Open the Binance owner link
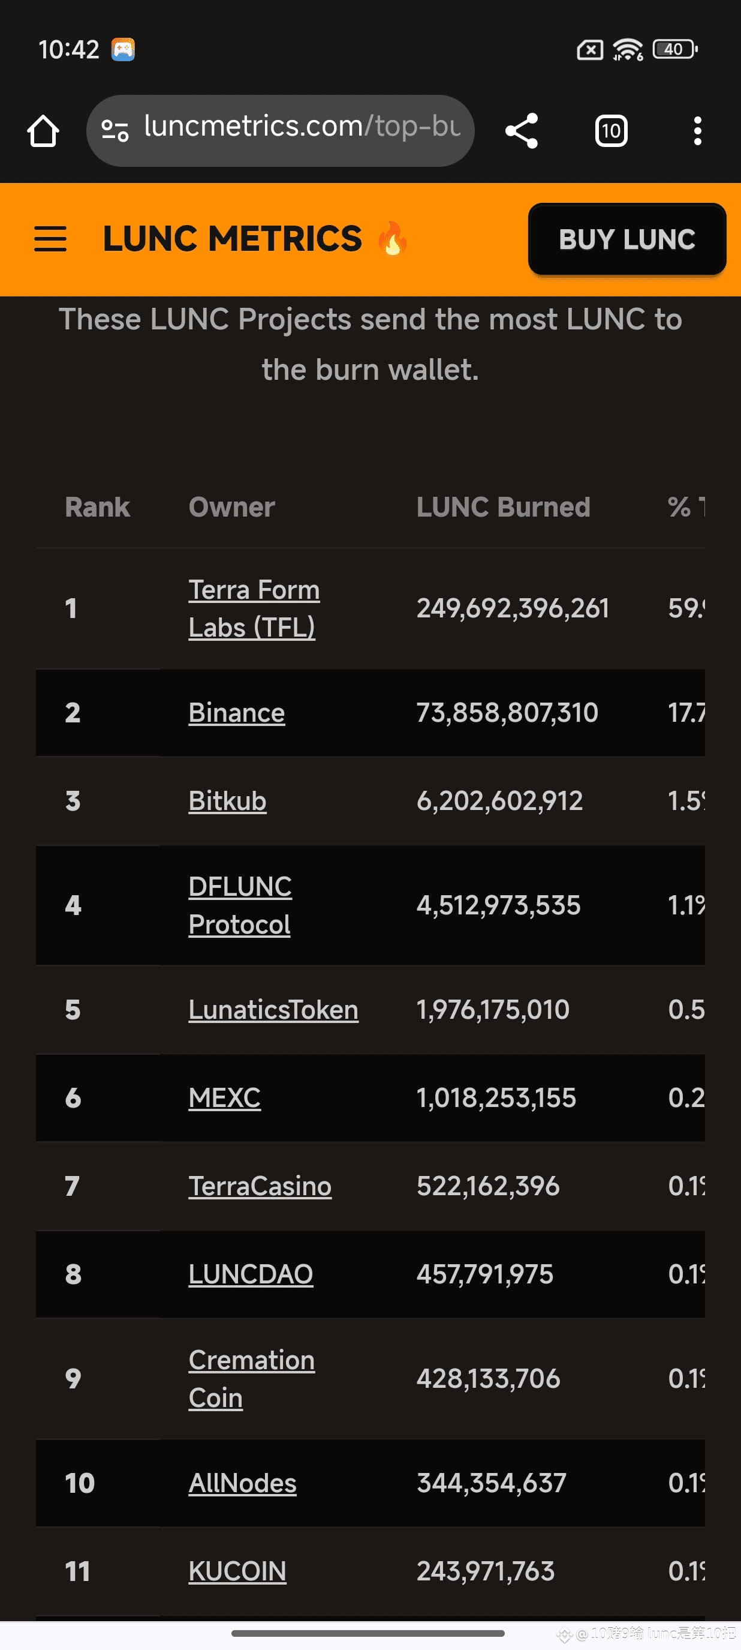Screen dimensions: 741x1650 (236, 712)
